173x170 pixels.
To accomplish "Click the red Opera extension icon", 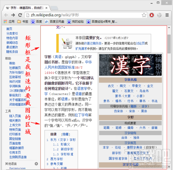I will (x=152, y=15).
